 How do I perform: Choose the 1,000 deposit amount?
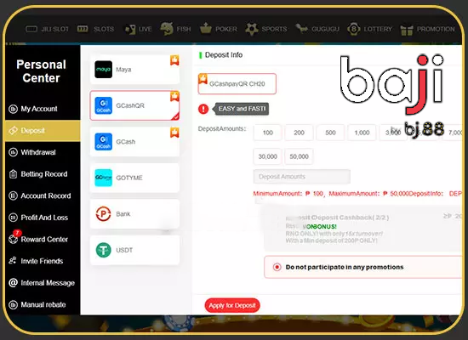362,133
